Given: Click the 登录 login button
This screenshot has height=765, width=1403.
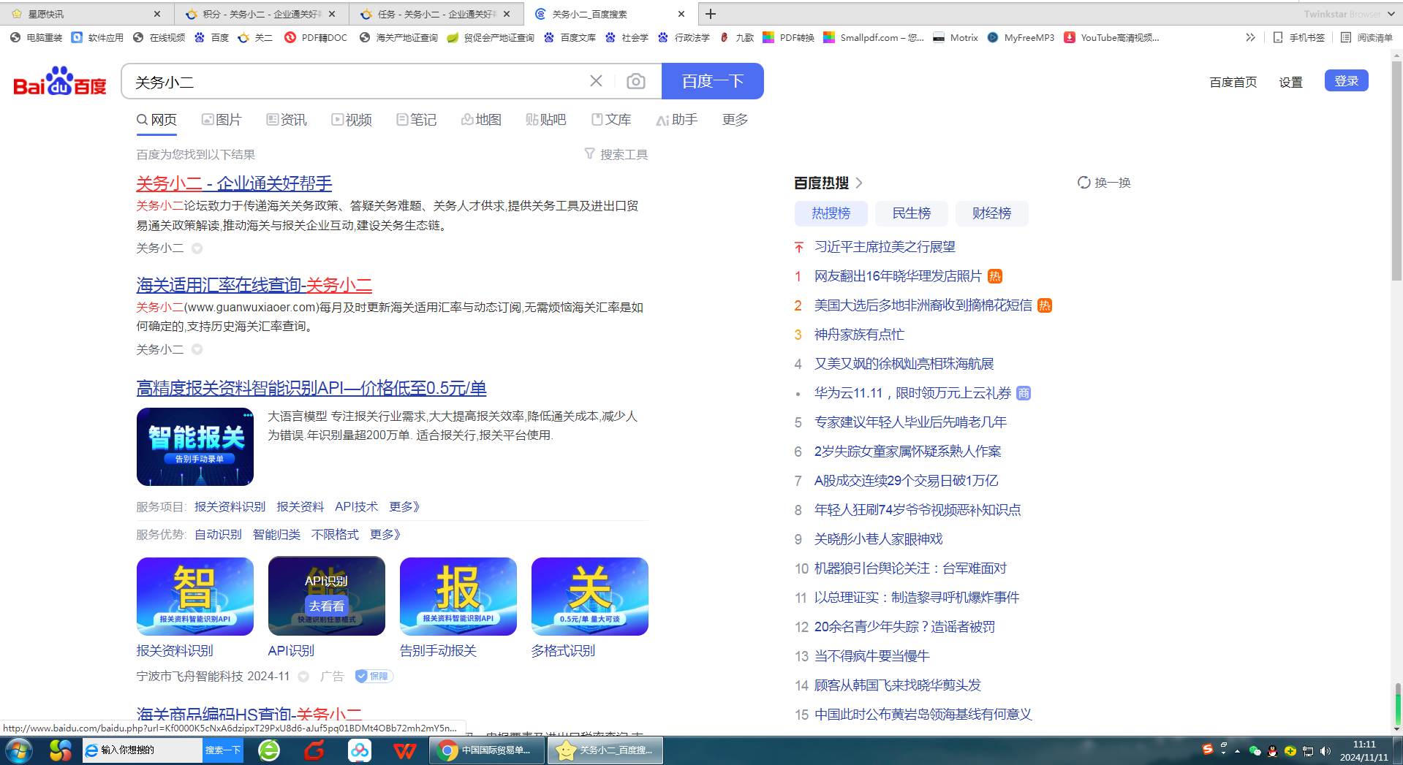Looking at the screenshot, I should pos(1346,81).
